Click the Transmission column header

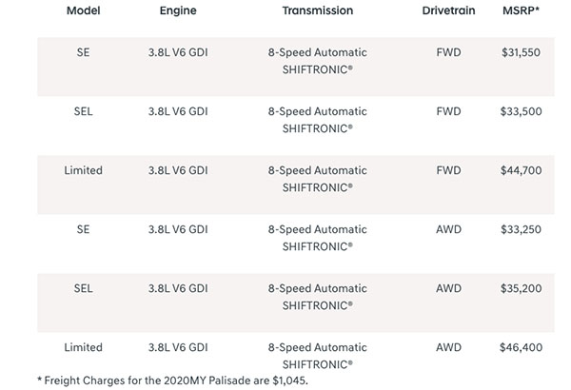[x=318, y=10]
